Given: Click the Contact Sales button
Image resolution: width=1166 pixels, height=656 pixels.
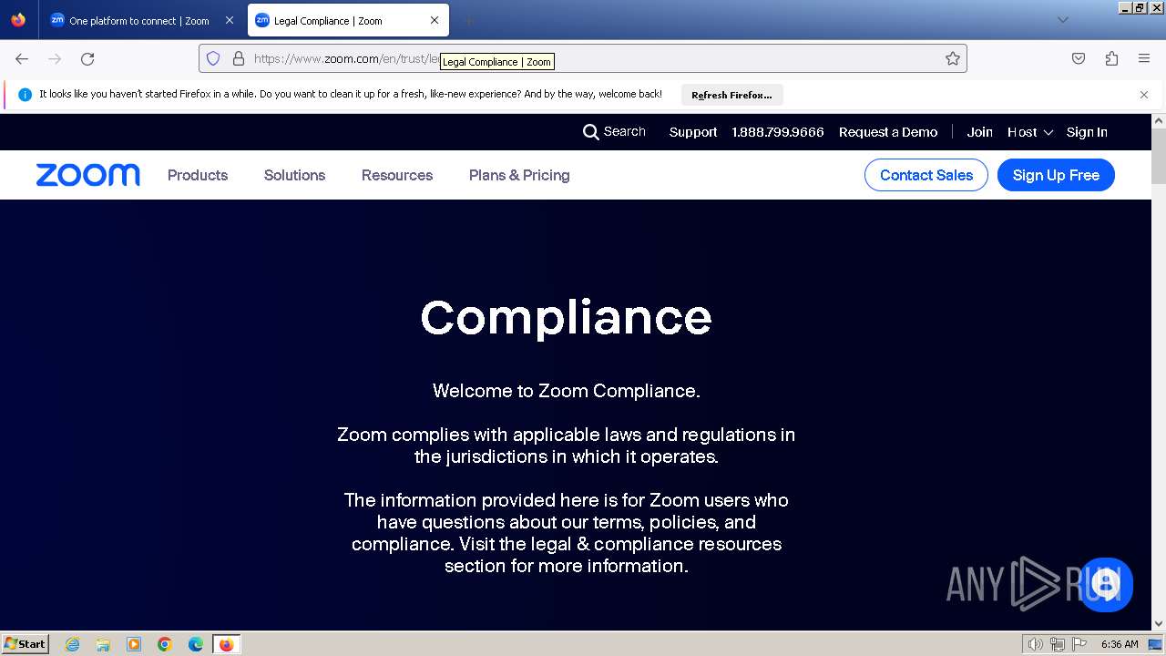Looking at the screenshot, I should 926,175.
